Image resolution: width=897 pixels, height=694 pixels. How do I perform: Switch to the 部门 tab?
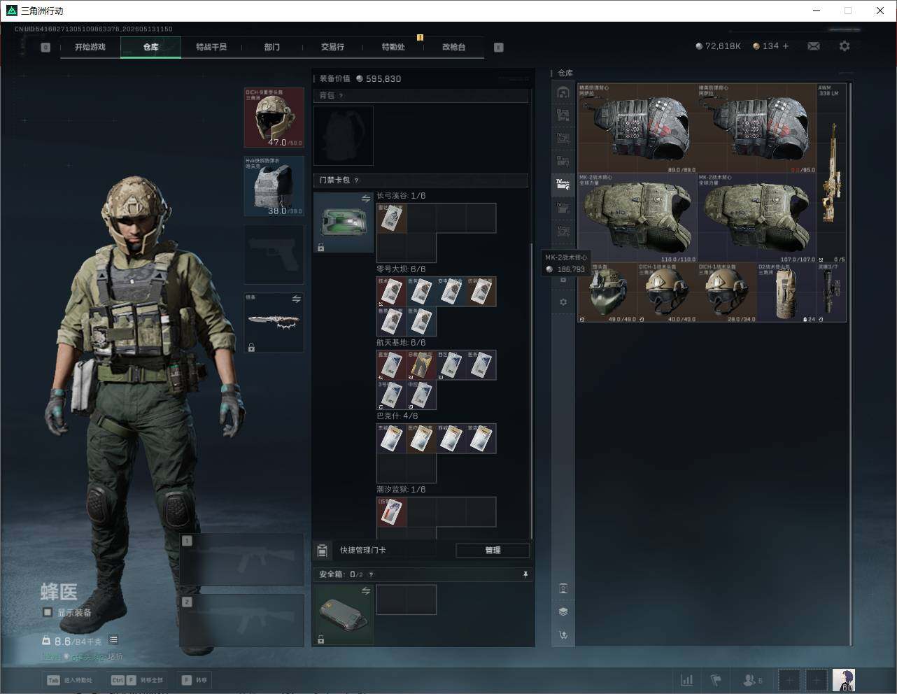click(272, 48)
